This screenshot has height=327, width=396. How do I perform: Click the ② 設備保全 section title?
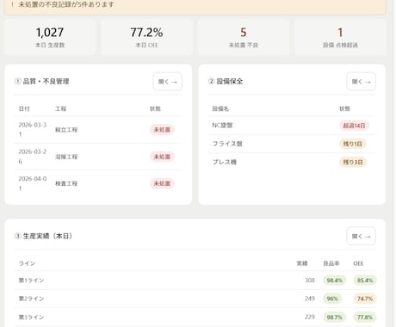tap(226, 82)
